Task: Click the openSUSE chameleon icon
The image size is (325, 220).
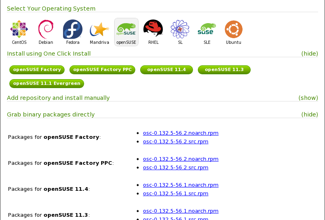Action: coord(126,30)
